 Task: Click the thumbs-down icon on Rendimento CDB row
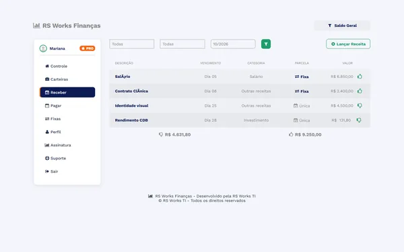[359, 120]
